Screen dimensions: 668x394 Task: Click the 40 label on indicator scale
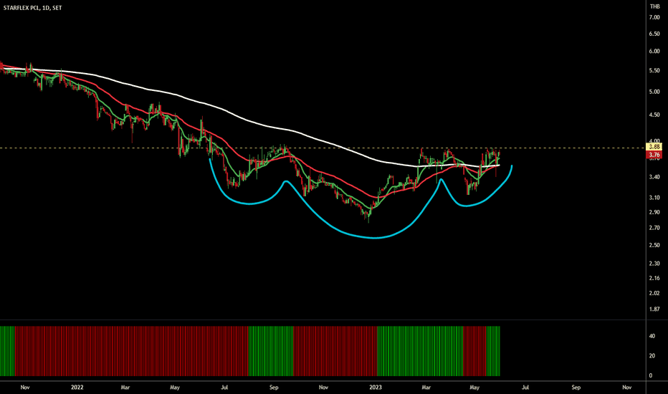tap(652, 336)
